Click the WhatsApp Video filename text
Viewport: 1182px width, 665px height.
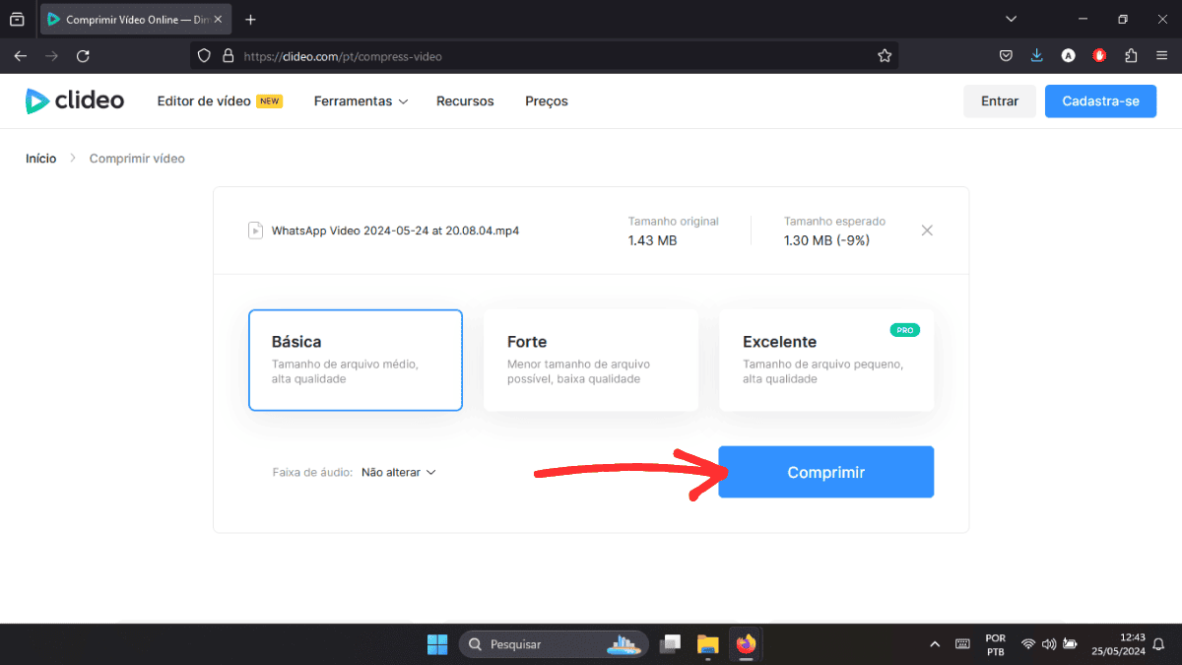coord(395,231)
